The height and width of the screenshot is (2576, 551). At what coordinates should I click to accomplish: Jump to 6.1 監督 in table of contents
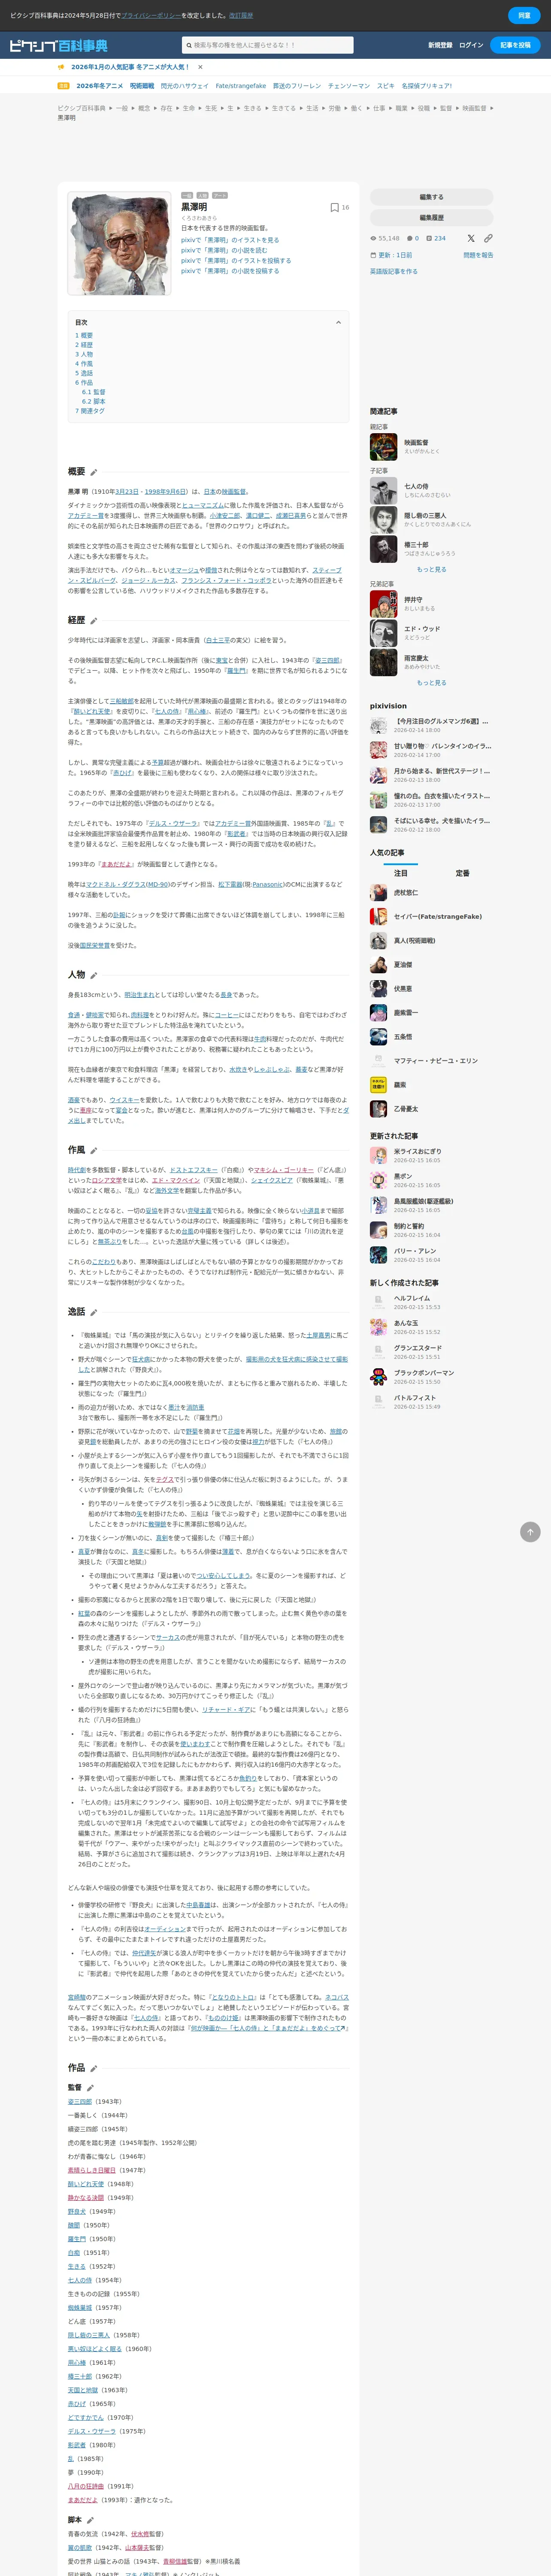[x=93, y=392]
